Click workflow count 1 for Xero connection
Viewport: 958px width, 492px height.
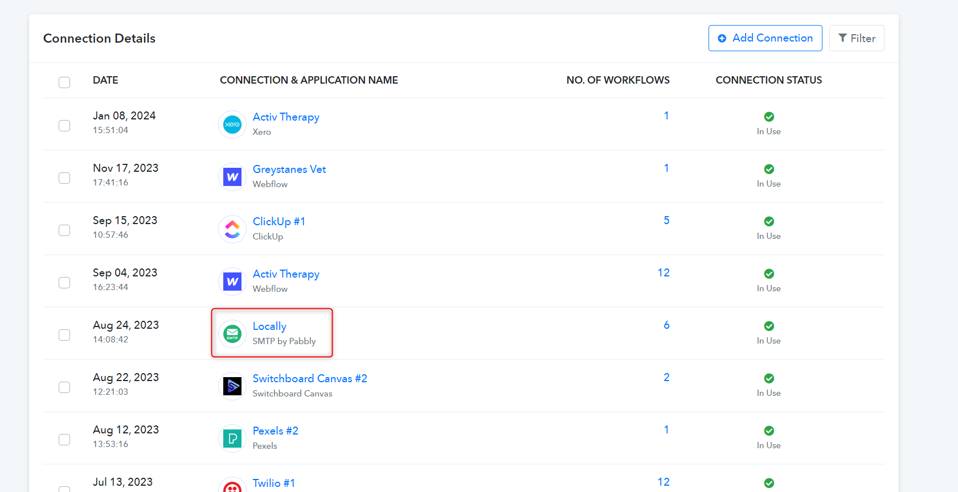pos(666,115)
